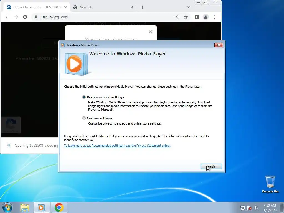Click the large Windows Media Player logo
This screenshot has height=213, width=284.
point(77,64)
